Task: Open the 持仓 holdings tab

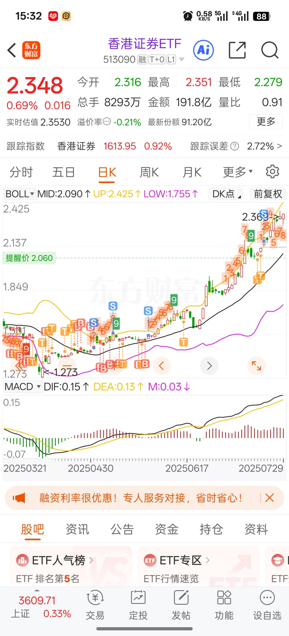Action: (x=211, y=530)
